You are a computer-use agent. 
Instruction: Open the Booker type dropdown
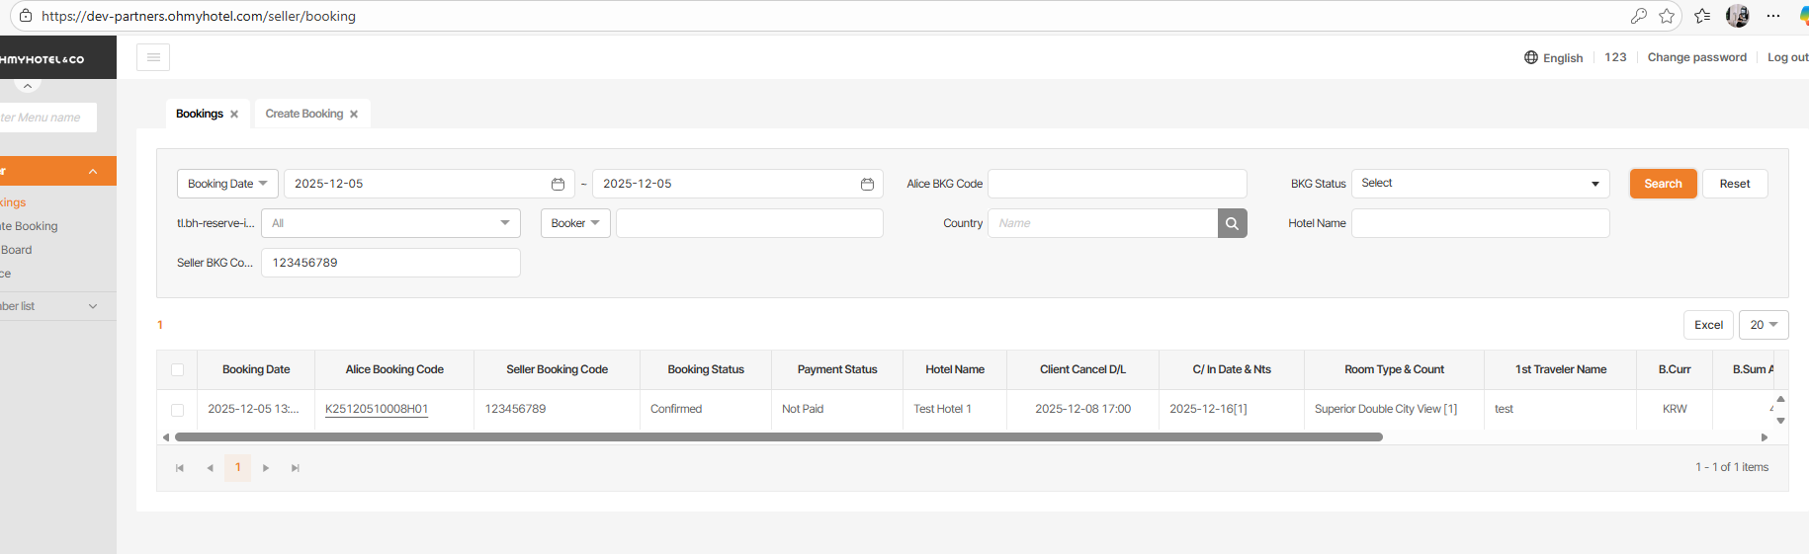coord(575,223)
